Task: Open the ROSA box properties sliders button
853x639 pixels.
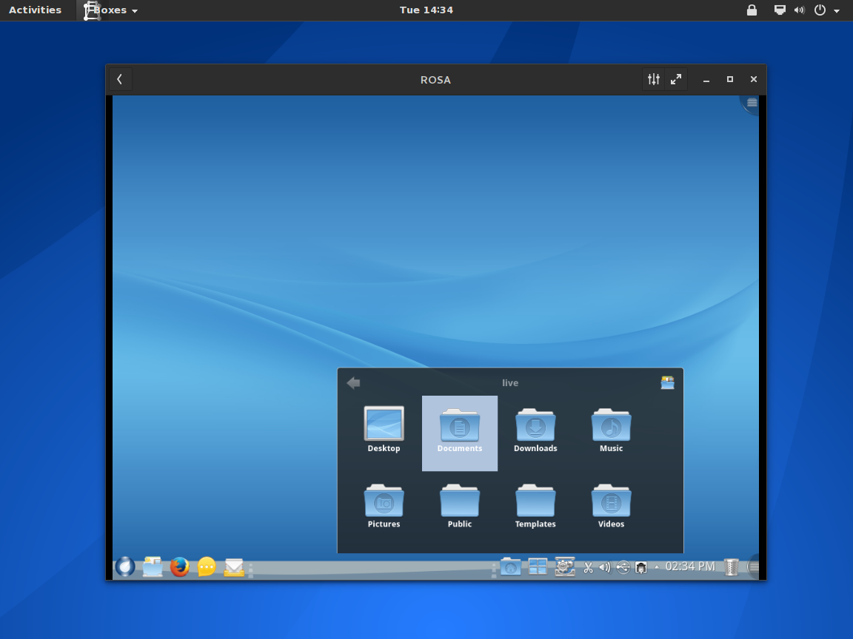Action: [x=653, y=78]
